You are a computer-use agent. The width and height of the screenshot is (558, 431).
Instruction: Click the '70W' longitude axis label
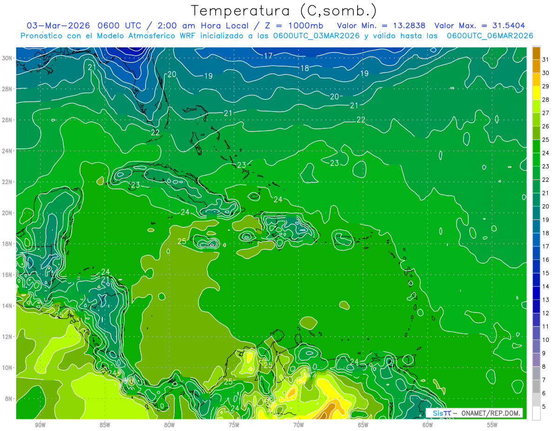click(299, 425)
